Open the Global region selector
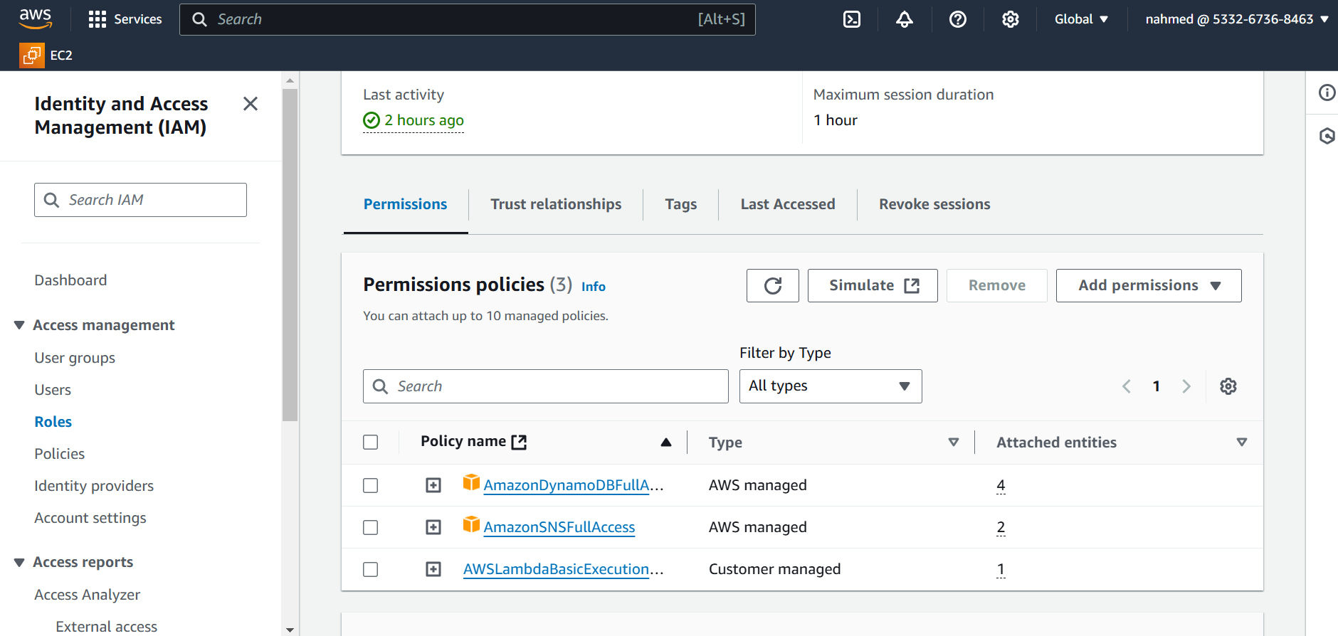The image size is (1338, 636). coord(1081,19)
